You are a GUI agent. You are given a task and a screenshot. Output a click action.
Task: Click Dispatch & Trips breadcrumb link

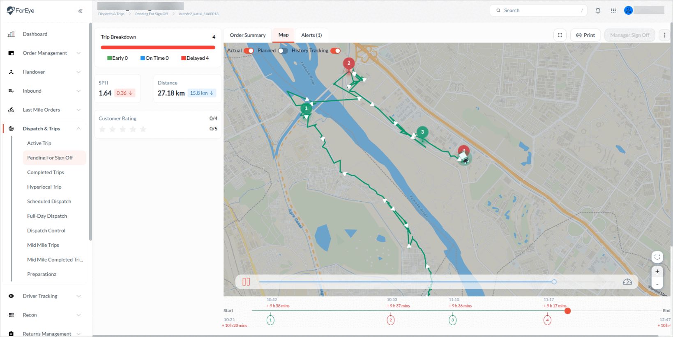click(111, 14)
